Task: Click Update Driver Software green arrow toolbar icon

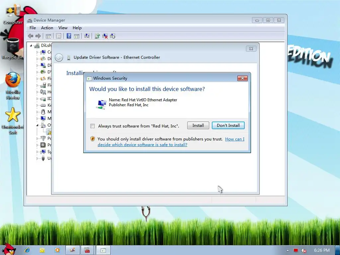Action: [97, 36]
